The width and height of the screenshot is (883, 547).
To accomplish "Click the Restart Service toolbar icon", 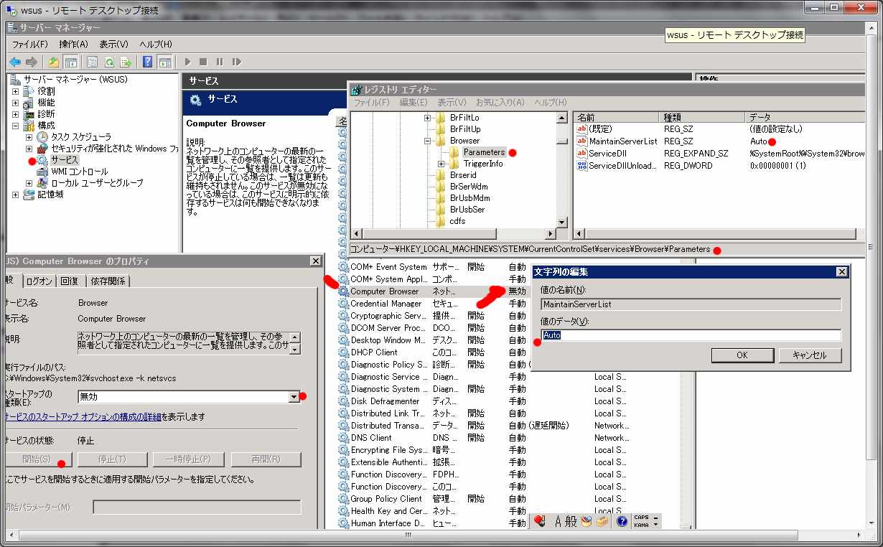I will coord(235,62).
